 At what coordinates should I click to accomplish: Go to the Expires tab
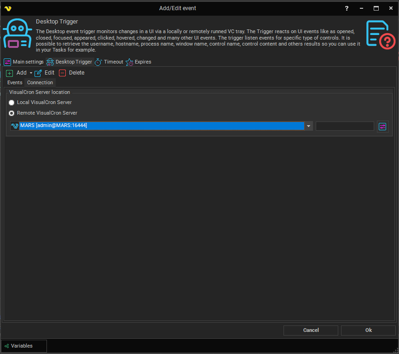[x=139, y=62]
